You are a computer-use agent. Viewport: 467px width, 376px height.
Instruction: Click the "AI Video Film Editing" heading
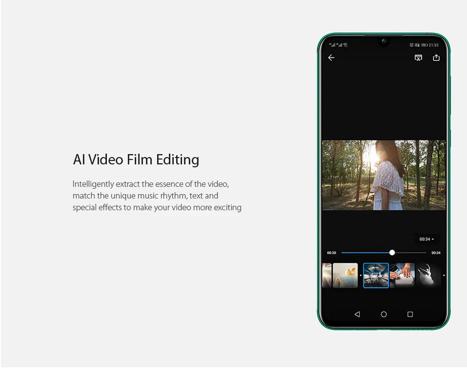[x=136, y=159]
